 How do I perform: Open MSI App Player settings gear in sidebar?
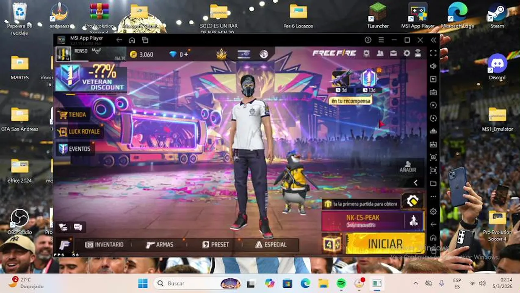[x=433, y=211]
